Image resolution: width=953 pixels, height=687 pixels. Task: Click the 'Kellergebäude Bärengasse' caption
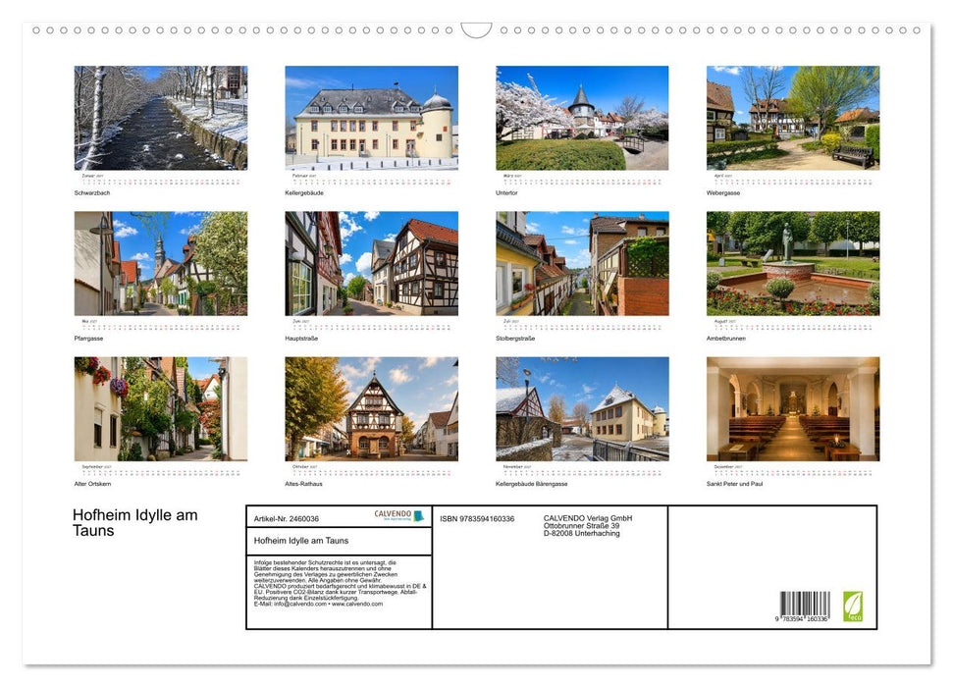(x=532, y=484)
